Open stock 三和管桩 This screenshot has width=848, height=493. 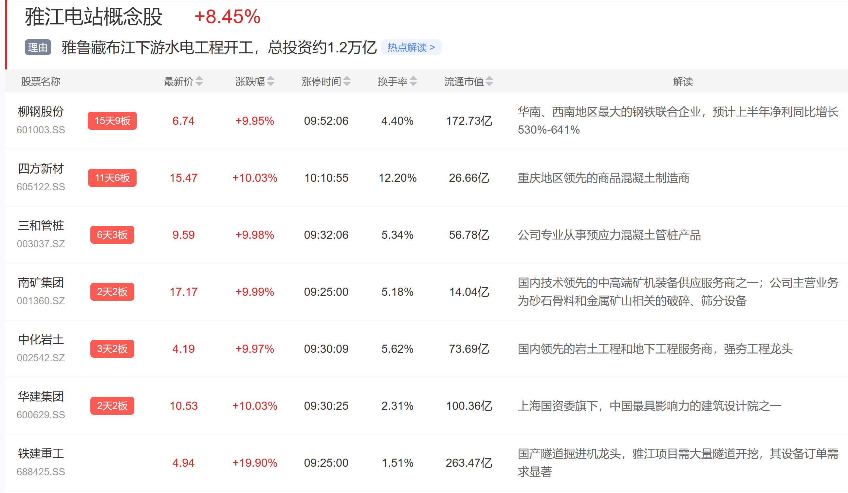click(41, 225)
